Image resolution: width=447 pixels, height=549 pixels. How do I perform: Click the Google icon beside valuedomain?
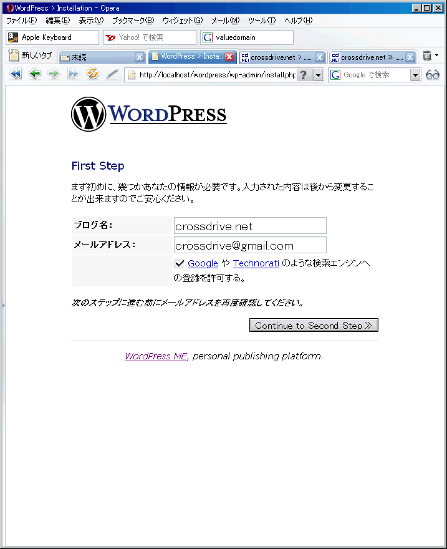208,37
